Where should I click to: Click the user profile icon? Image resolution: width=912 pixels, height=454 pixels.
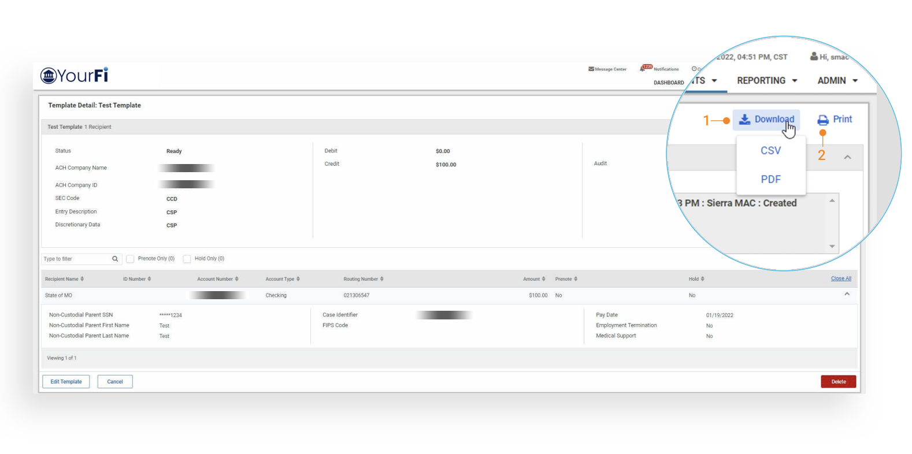814,57
